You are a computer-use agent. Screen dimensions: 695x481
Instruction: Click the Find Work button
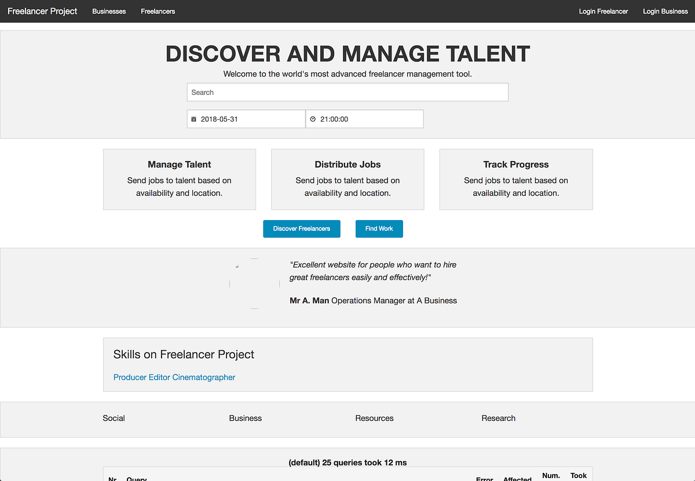pos(379,229)
